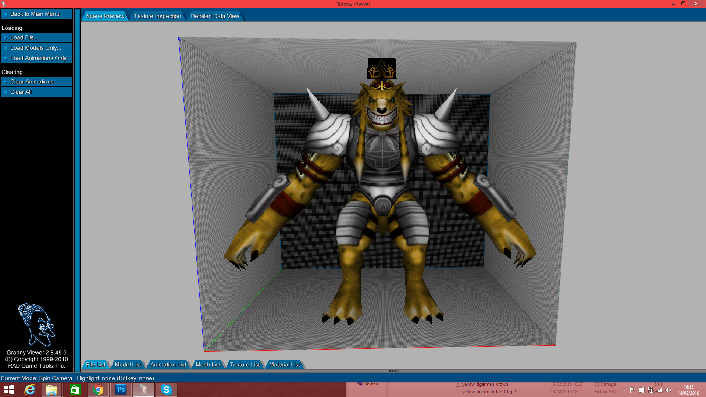The height and width of the screenshot is (397, 706).
Task: Open the Mesh List tab
Action: pyautogui.click(x=208, y=365)
